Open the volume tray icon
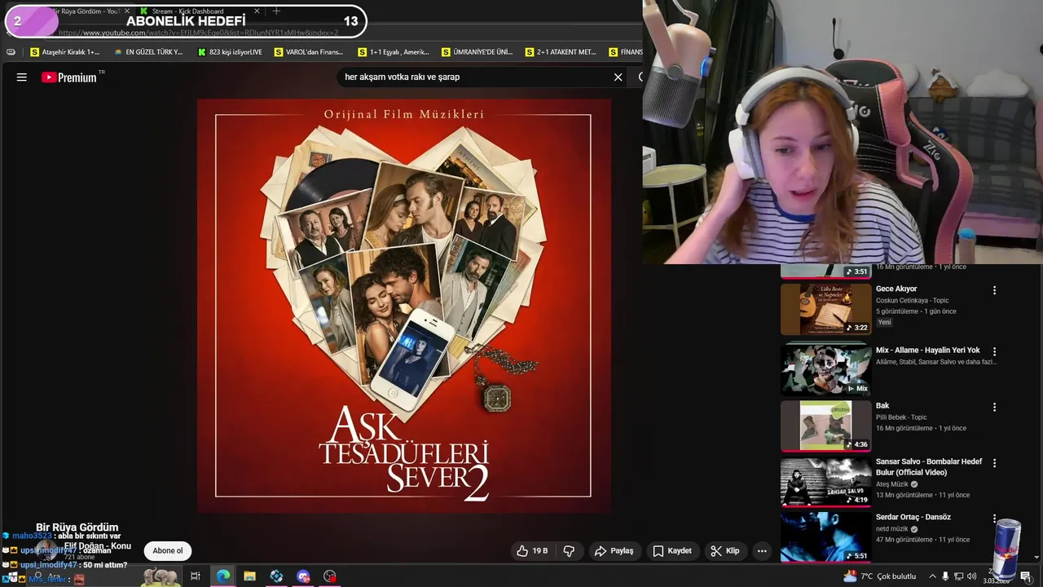Image resolution: width=1043 pixels, height=587 pixels. pyautogui.click(x=971, y=576)
